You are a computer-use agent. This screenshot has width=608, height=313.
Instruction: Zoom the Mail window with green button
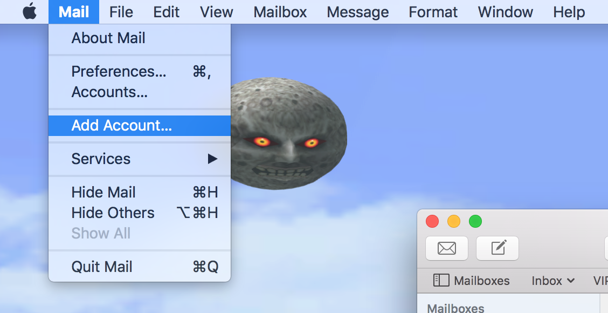click(475, 221)
